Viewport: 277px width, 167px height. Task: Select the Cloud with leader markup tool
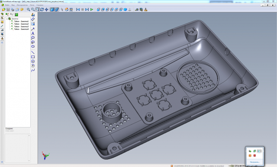pos(33,38)
